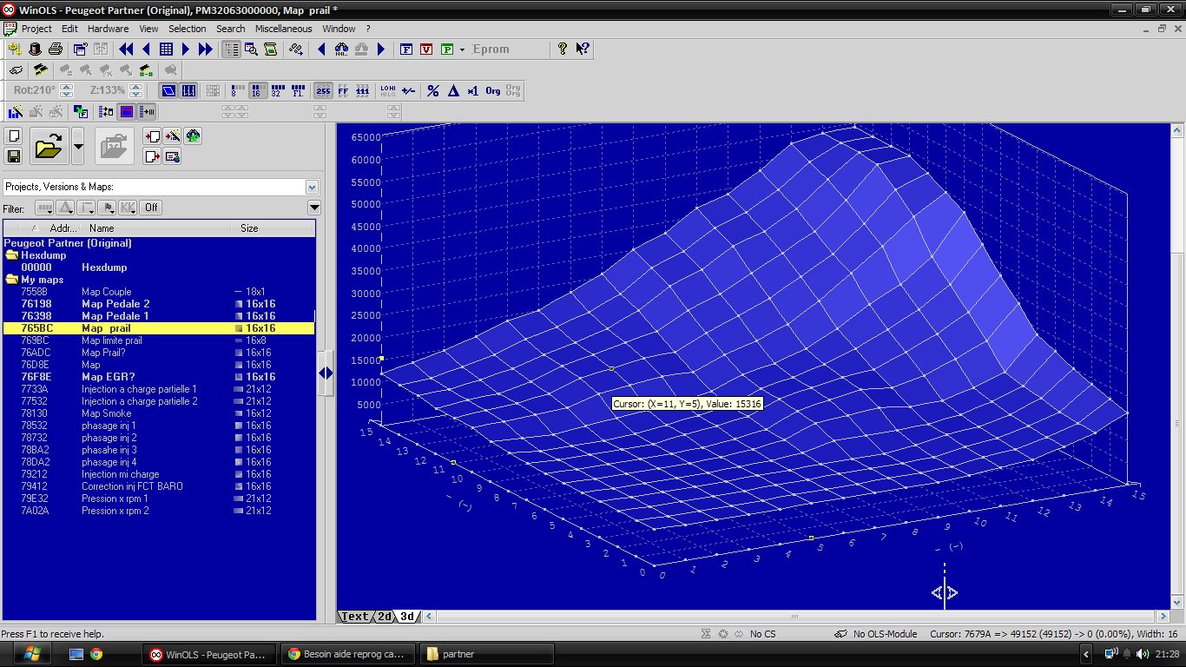Toggle the 255 decimal number format
The width and height of the screenshot is (1186, 667).
point(323,90)
